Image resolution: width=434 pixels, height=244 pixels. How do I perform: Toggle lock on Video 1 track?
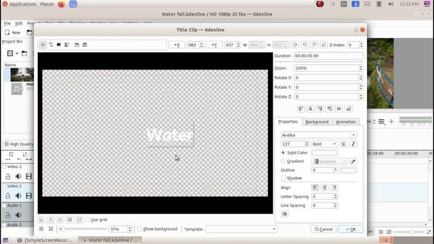click(x=7, y=196)
